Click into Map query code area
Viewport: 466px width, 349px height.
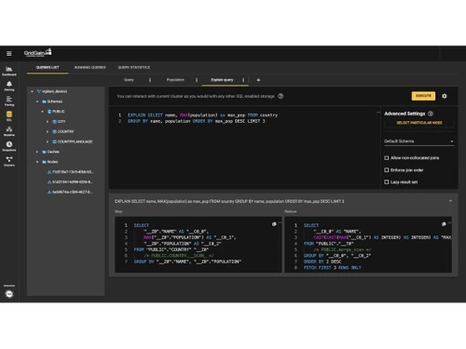[x=199, y=244]
